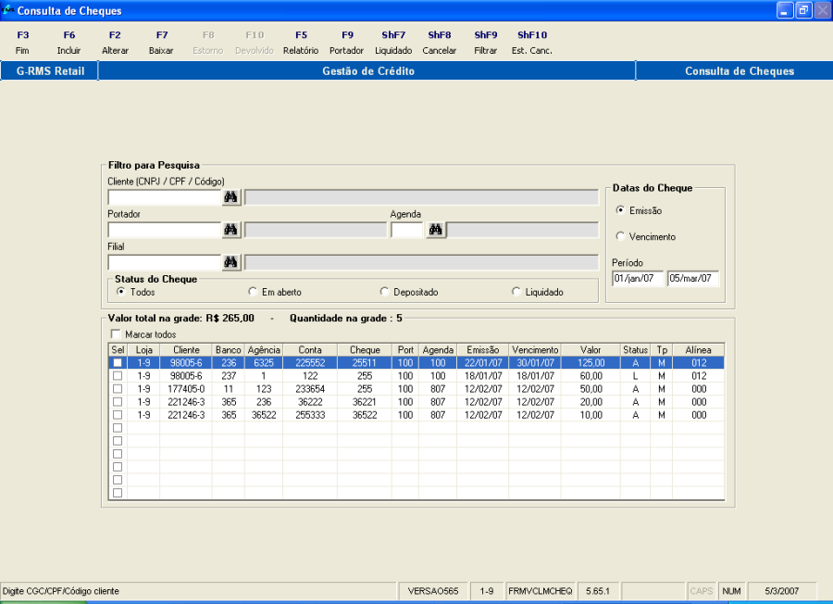833x604 pixels.
Task: Select Em aberto status radio button
Action: click(x=253, y=292)
